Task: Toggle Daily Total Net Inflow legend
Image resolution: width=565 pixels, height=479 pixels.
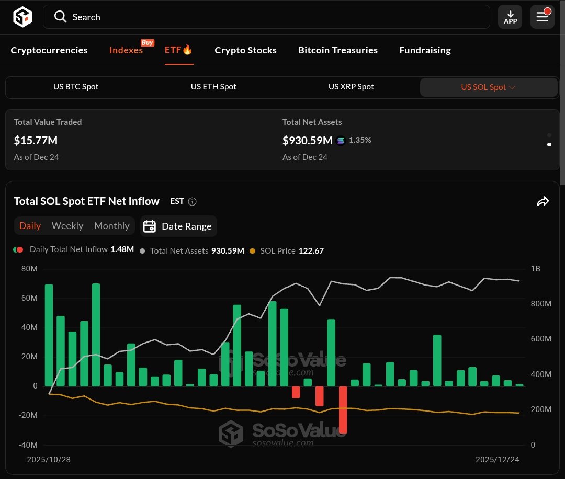Action: coord(68,250)
